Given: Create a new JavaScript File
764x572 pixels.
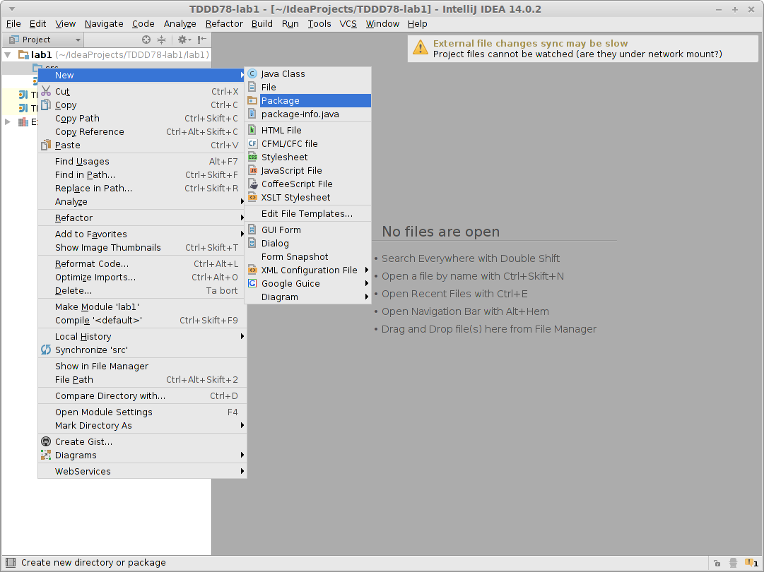Looking at the screenshot, I should point(308,170).
